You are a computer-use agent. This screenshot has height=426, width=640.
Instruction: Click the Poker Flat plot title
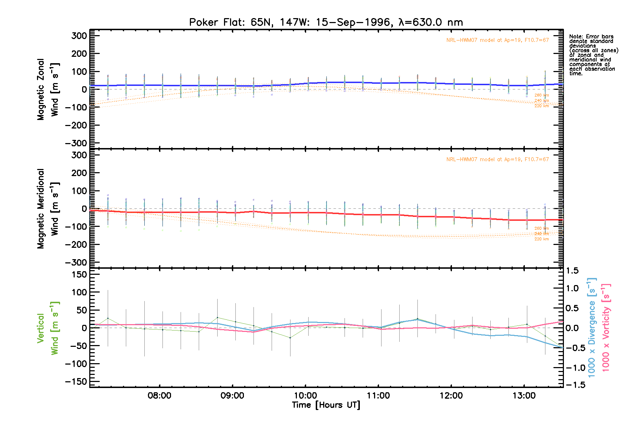[x=326, y=22]
